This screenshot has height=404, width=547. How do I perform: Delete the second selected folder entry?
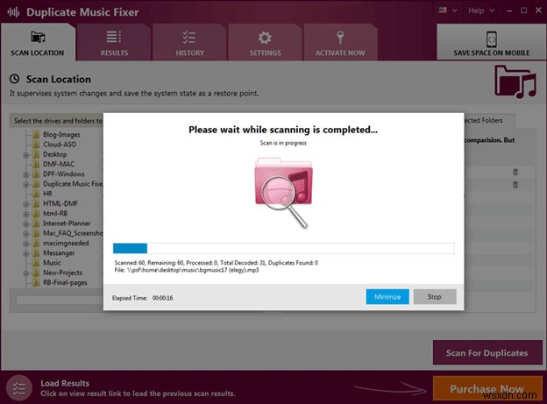coord(515,185)
